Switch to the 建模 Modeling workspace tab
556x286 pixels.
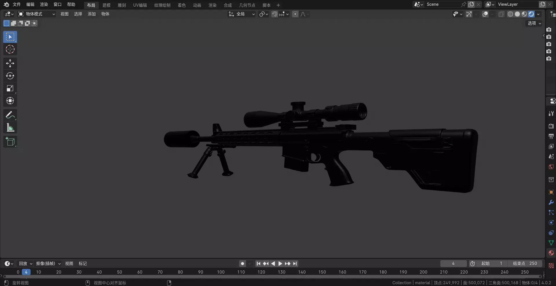coord(106,5)
